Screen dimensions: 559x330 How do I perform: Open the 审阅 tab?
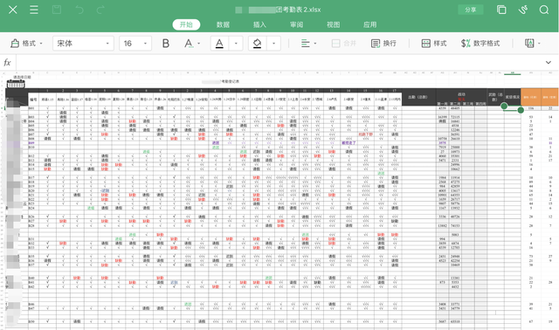296,24
